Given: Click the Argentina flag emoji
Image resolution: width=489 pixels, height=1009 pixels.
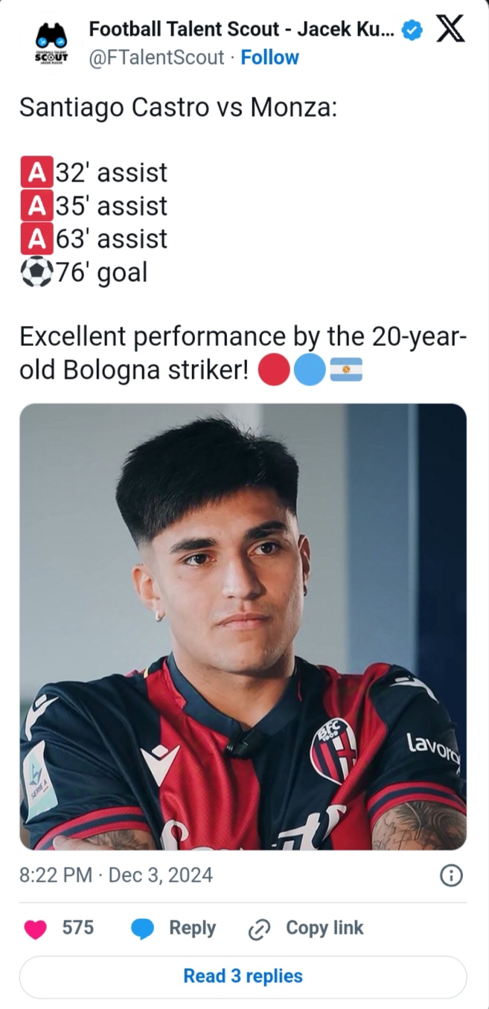Looking at the screenshot, I should click(346, 370).
